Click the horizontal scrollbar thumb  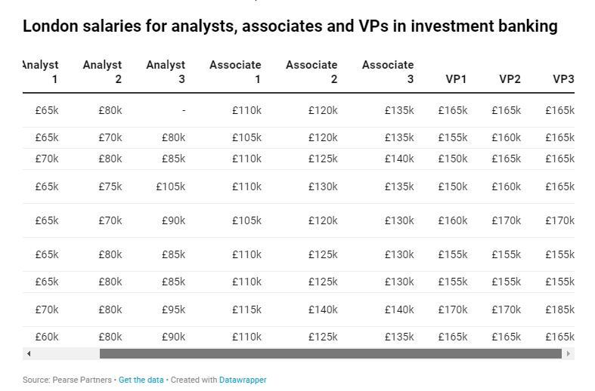tap(330, 353)
